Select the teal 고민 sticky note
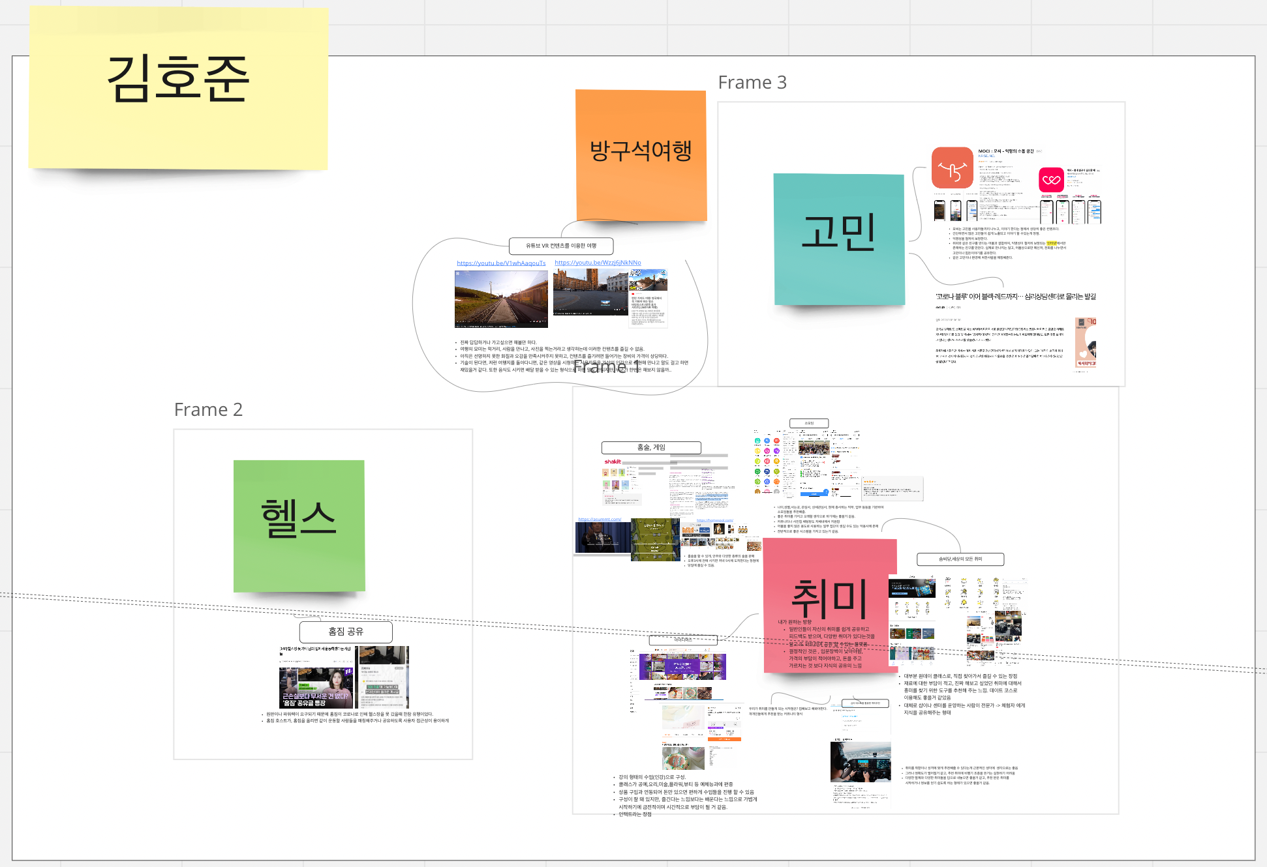The image size is (1267, 867). point(838,239)
